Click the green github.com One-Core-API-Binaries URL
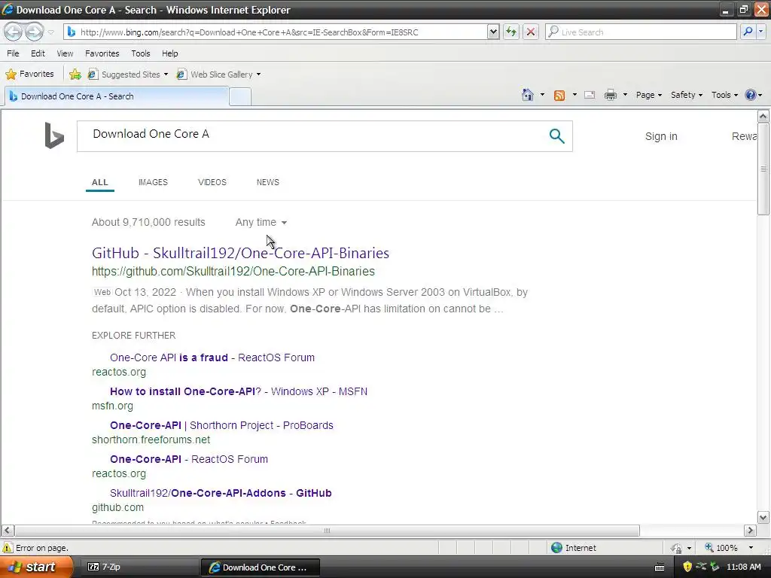The image size is (771, 578). 233,271
